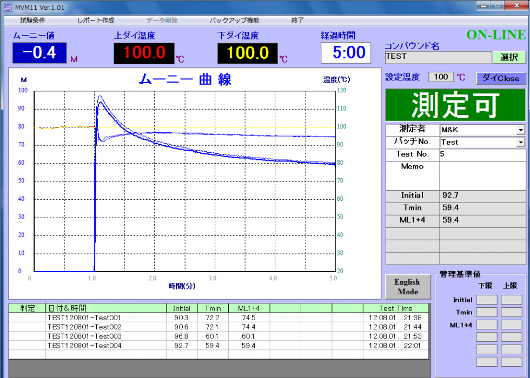The width and height of the screenshot is (530, 378).
Task: Expand the バッチNo. dropdown
Action: (521, 143)
